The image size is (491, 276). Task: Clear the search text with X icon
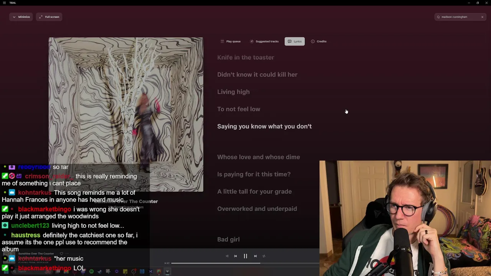click(482, 17)
